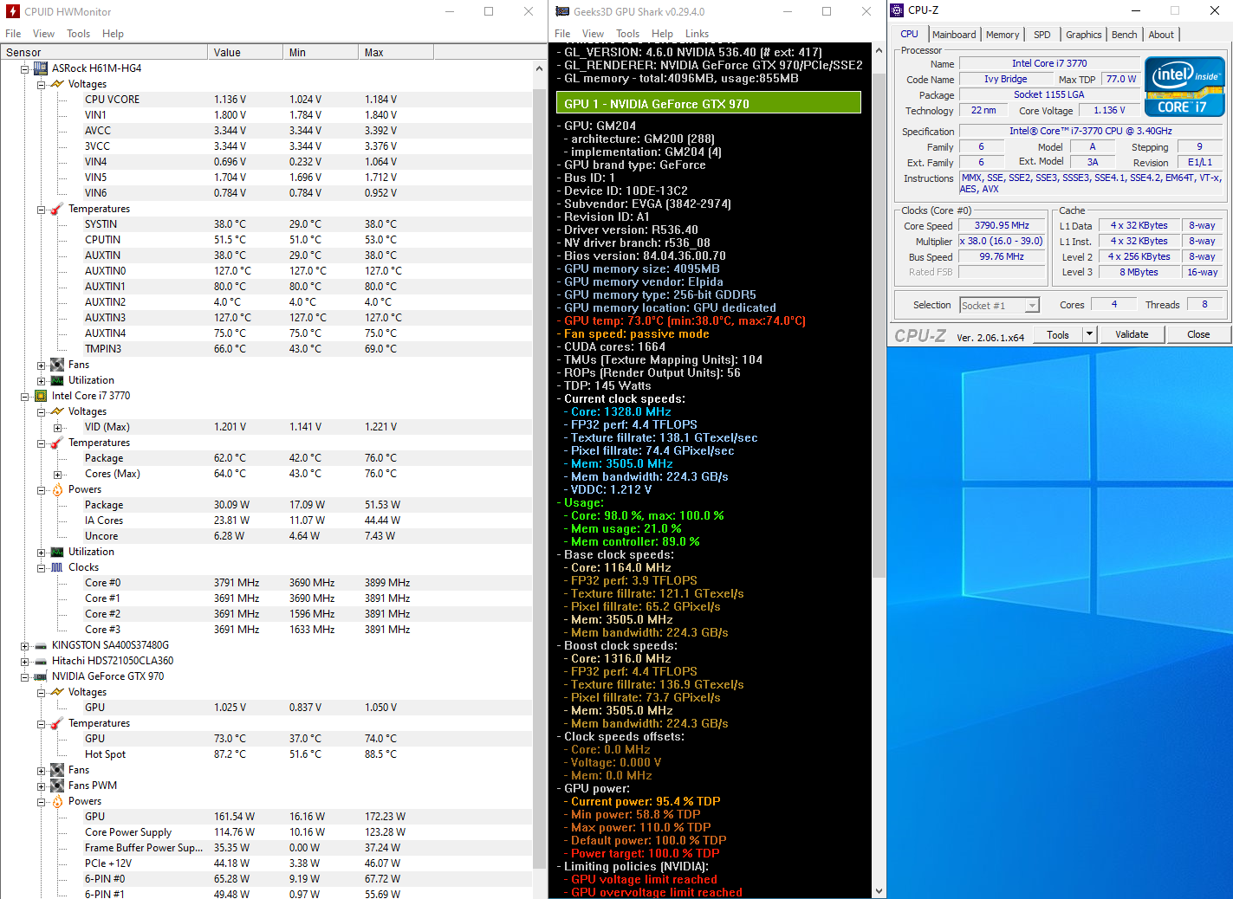Switch to CPU-Z Mainboard tab

[954, 35]
